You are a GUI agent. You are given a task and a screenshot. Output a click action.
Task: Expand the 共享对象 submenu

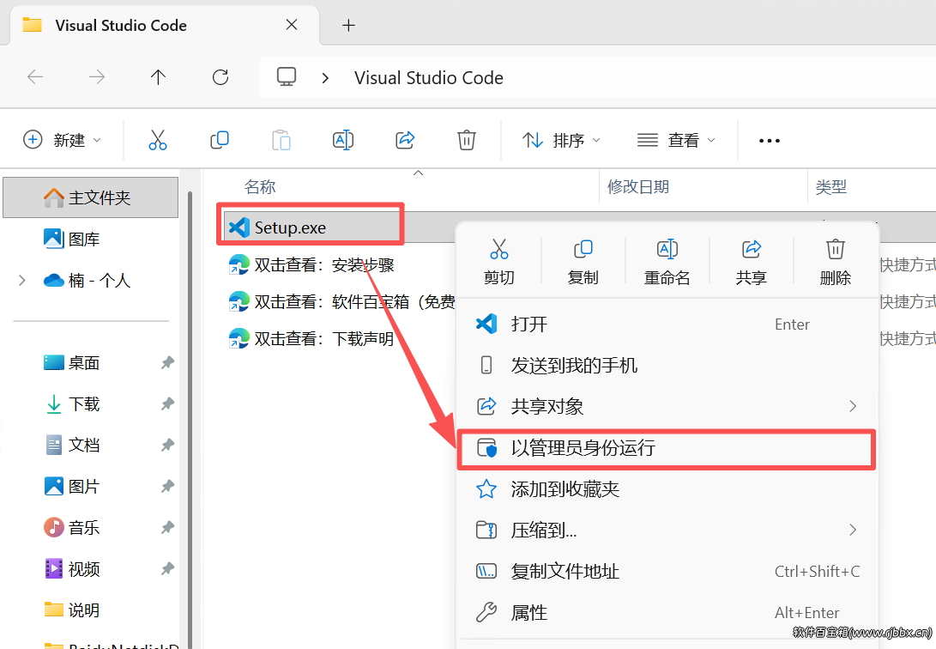(x=853, y=406)
